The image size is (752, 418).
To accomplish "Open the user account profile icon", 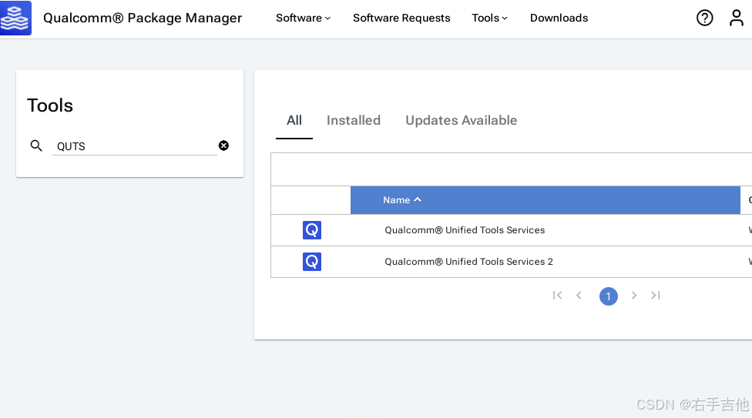I will point(736,18).
